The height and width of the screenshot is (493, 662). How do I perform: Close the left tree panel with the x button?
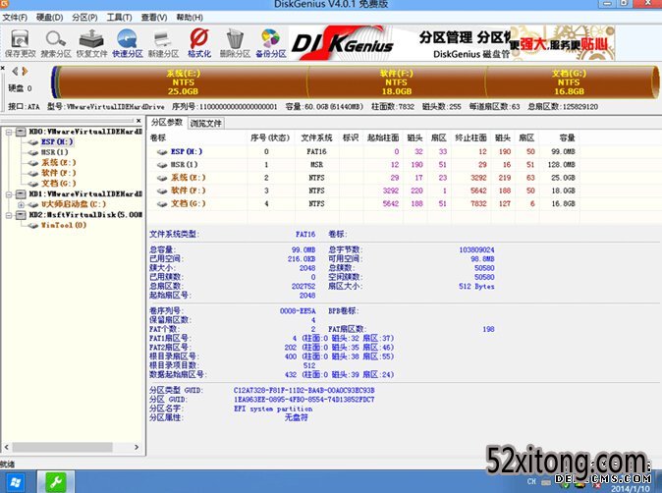138,121
